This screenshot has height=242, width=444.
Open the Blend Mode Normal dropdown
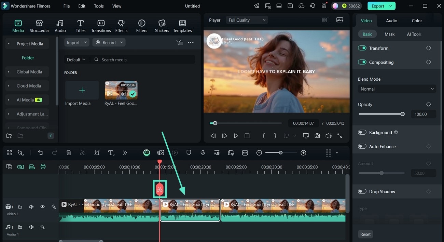(x=397, y=89)
